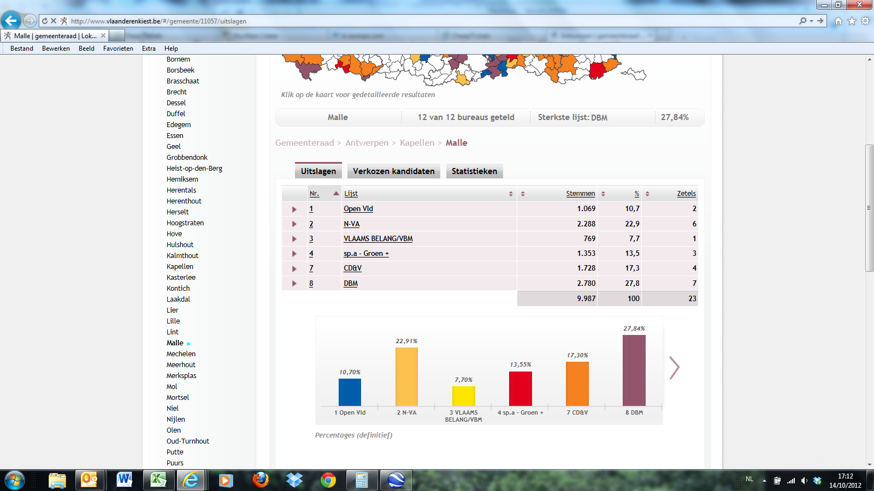Switch to Internet Explorer on the taskbar
874x491 pixels.
(x=191, y=481)
